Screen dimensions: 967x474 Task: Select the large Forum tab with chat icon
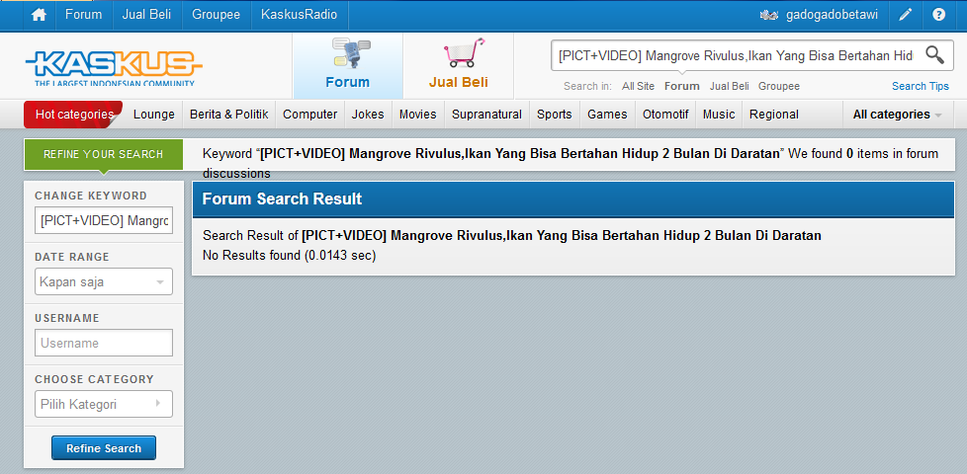point(348,66)
